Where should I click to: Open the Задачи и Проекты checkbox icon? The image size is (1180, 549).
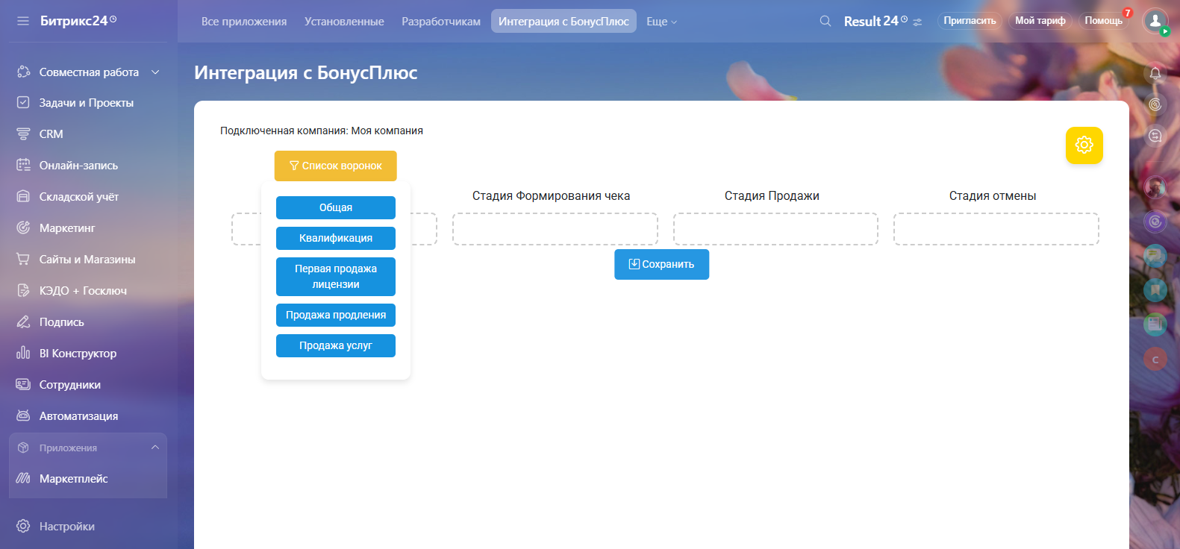tap(23, 102)
